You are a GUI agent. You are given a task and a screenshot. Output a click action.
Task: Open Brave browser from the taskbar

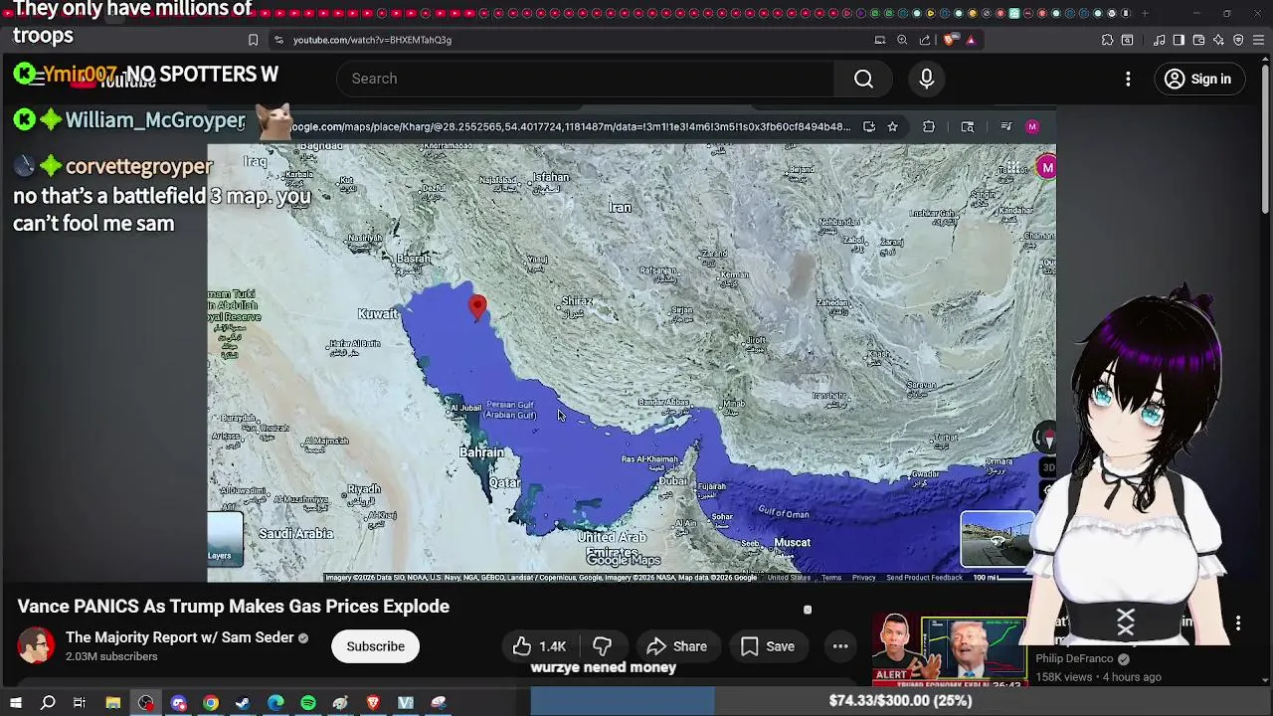[x=373, y=703]
